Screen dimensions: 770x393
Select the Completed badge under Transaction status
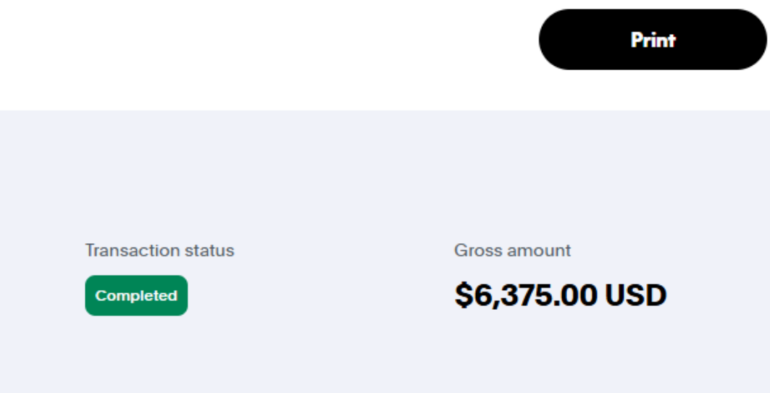pyautogui.click(x=136, y=295)
